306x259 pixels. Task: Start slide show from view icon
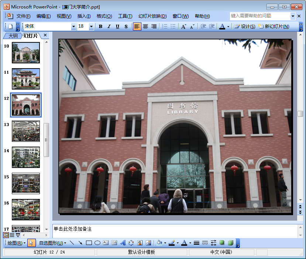point(18,235)
